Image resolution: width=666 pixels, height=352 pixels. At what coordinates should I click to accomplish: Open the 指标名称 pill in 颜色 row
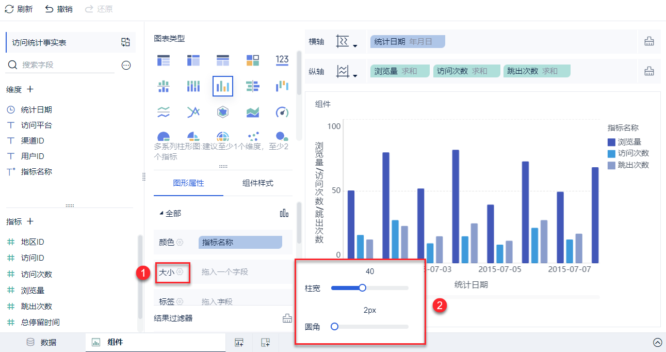[240, 242]
